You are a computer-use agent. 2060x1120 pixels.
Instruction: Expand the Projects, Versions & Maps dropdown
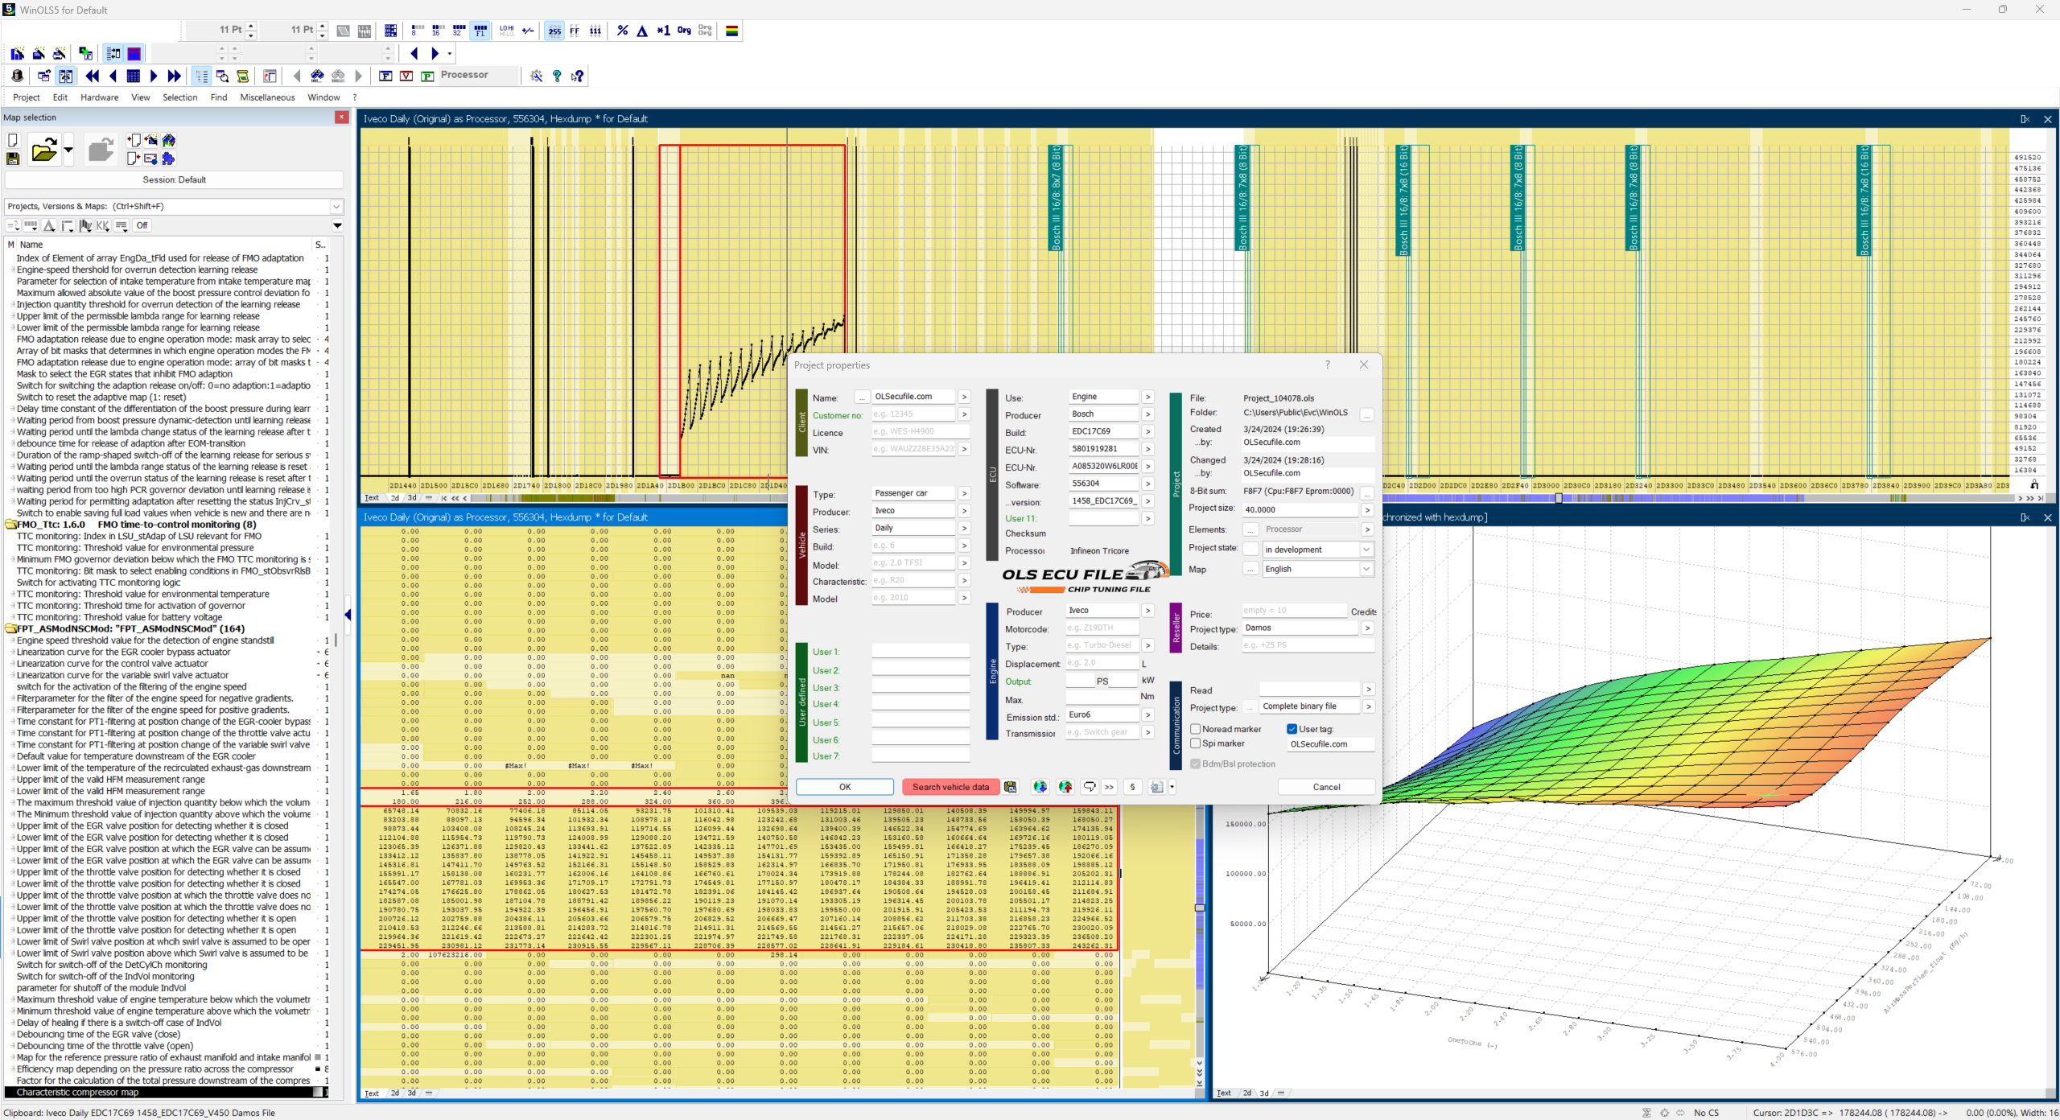[336, 207]
